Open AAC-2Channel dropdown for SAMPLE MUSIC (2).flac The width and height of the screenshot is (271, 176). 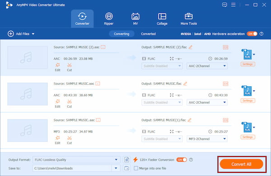(x=207, y=66)
